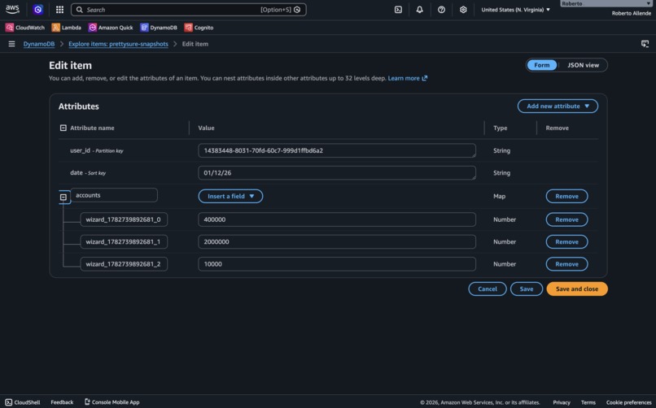Open the DynamoDB favorite shortcut
The height and width of the screenshot is (408, 656).
159,28
